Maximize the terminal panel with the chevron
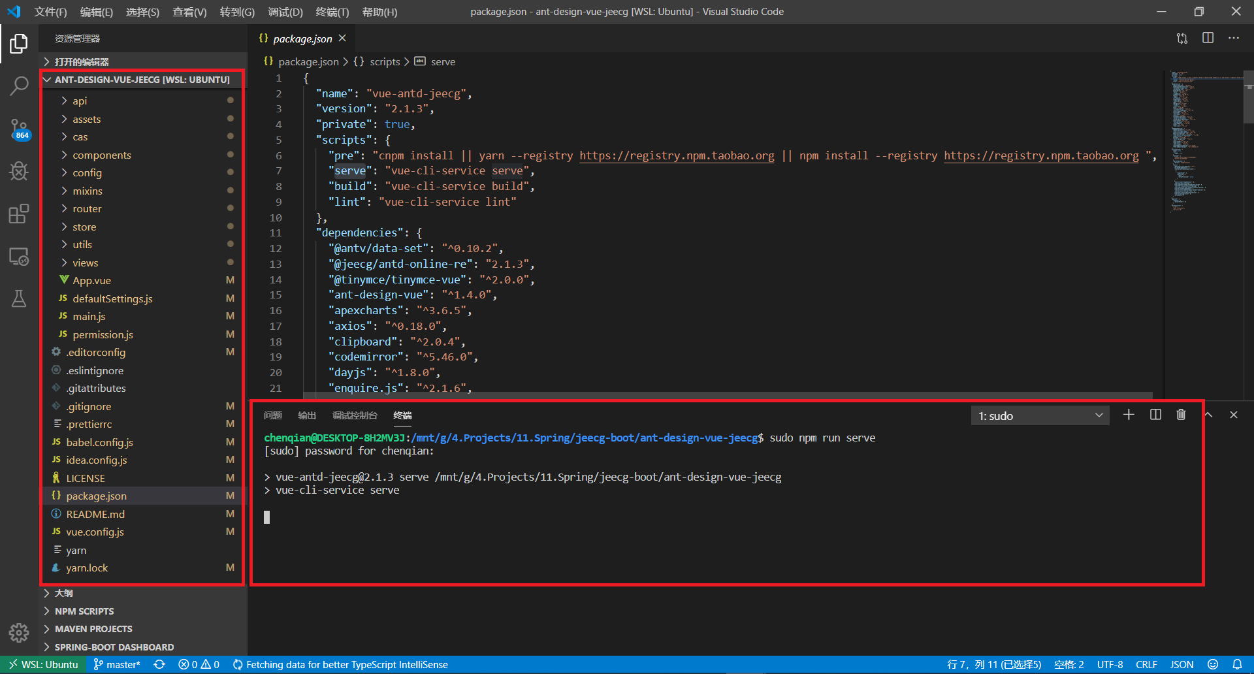This screenshot has width=1254, height=674. [x=1208, y=415]
